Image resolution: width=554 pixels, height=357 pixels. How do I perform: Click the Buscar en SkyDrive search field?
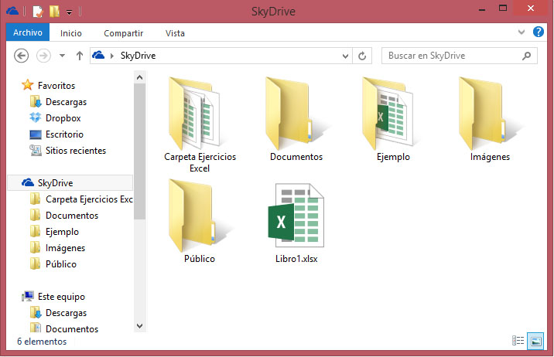pos(453,56)
